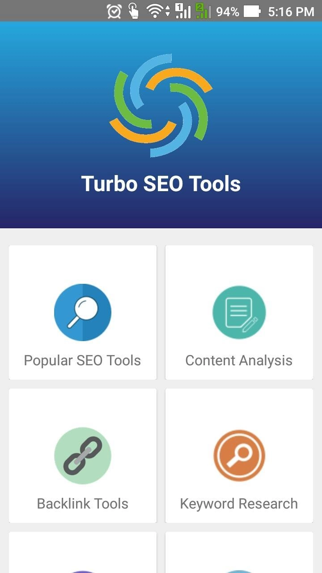Tap the Turbo SEO Tools swirl logo

[x=161, y=106]
